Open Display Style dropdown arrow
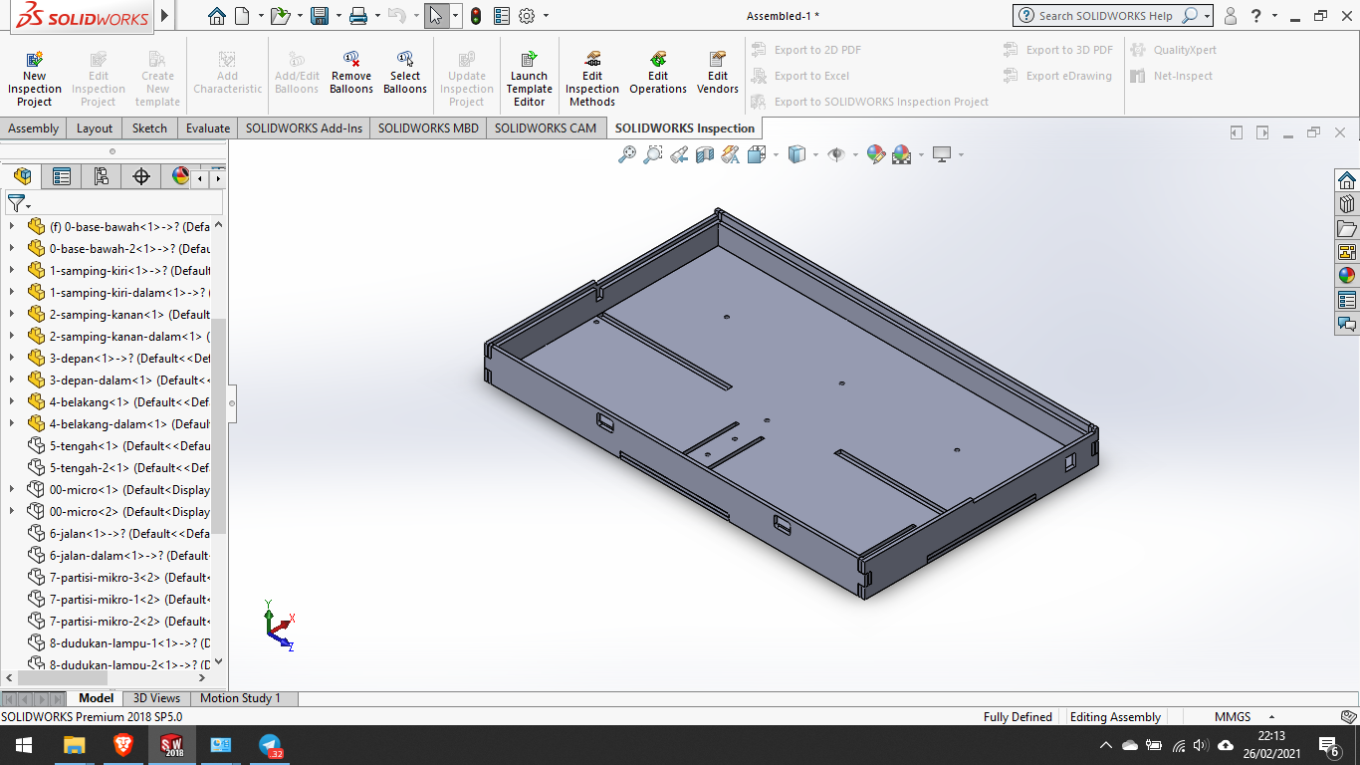The width and height of the screenshot is (1360, 765). tap(815, 154)
